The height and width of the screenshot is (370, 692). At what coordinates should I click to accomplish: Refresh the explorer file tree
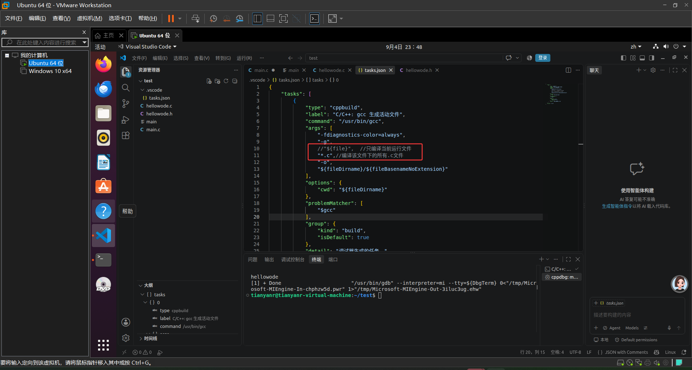(226, 81)
